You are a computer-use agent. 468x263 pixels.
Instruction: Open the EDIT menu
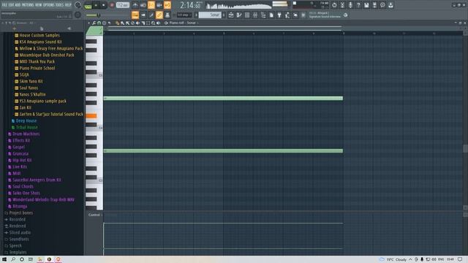coord(11,5)
